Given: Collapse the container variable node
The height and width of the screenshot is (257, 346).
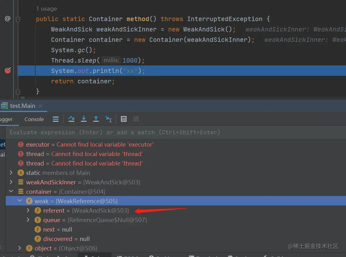Looking at the screenshot, I should click(11, 191).
